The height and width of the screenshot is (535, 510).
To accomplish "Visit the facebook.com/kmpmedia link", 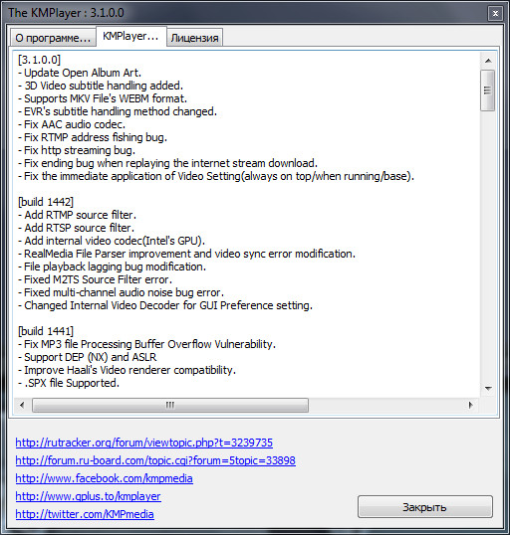I will coord(104,478).
